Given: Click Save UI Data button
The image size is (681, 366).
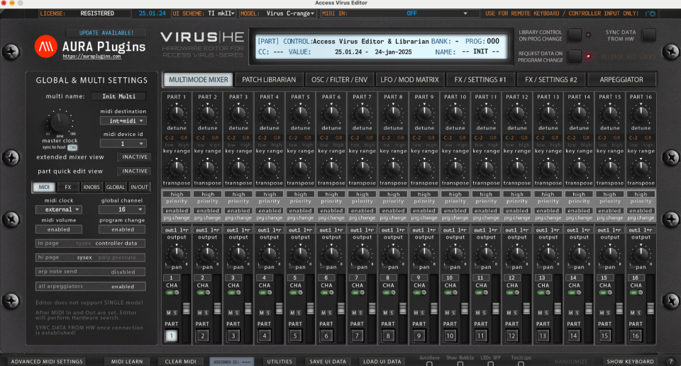Looking at the screenshot, I should (328, 361).
